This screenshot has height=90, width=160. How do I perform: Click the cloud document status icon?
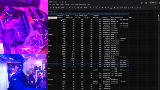(x=65, y=2)
